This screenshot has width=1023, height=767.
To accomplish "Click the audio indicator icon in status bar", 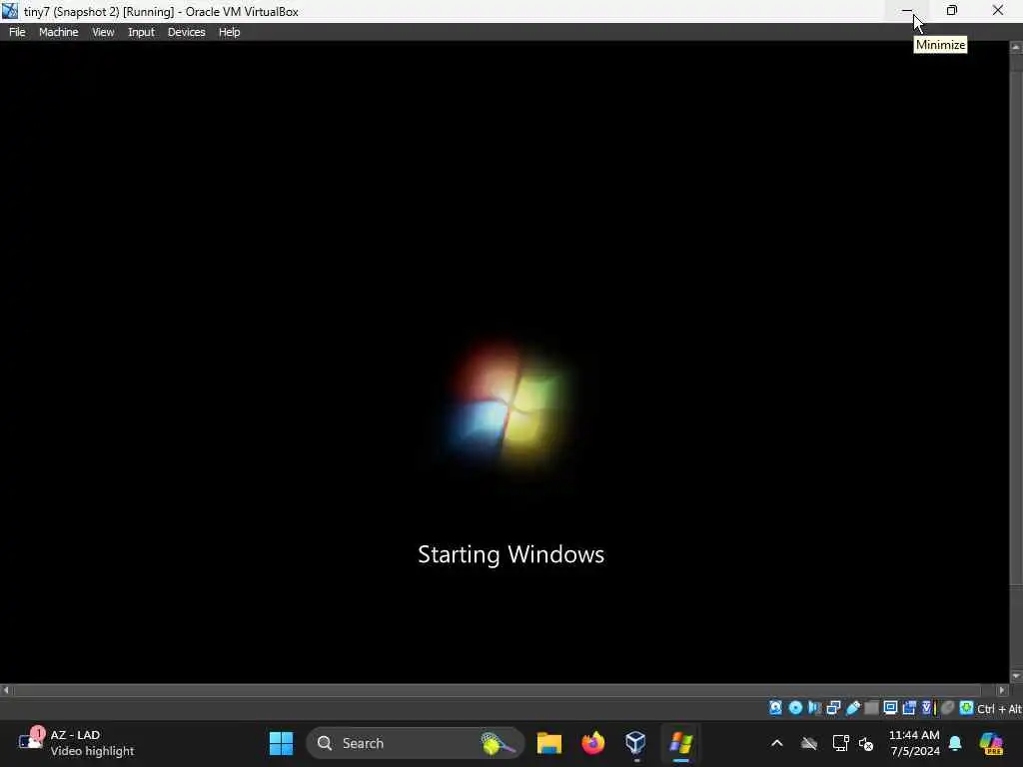I will click(x=813, y=708).
